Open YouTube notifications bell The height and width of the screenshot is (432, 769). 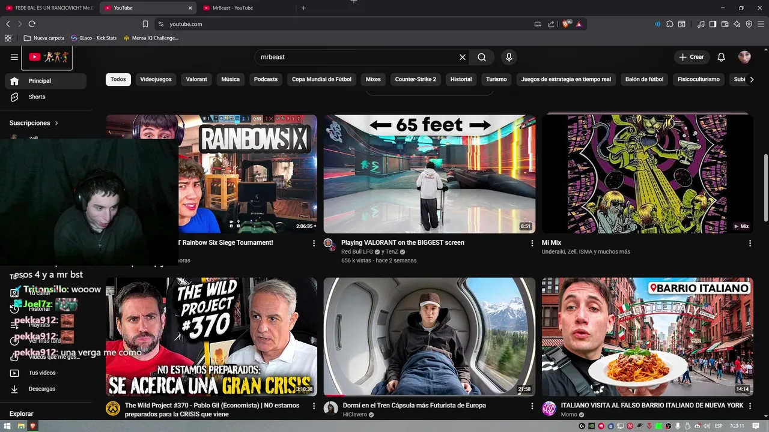click(x=722, y=57)
